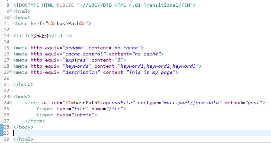Viewport: 271px width, 143px height.
Task: Click the method "post" value
Action: coord(254,103)
